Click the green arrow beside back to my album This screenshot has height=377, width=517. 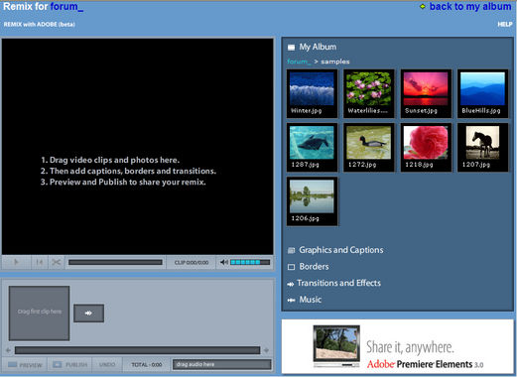pos(423,6)
